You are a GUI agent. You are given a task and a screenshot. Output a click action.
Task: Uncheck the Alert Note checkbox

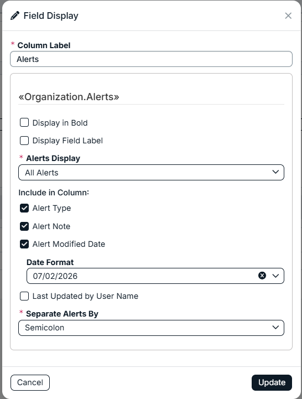coord(24,226)
